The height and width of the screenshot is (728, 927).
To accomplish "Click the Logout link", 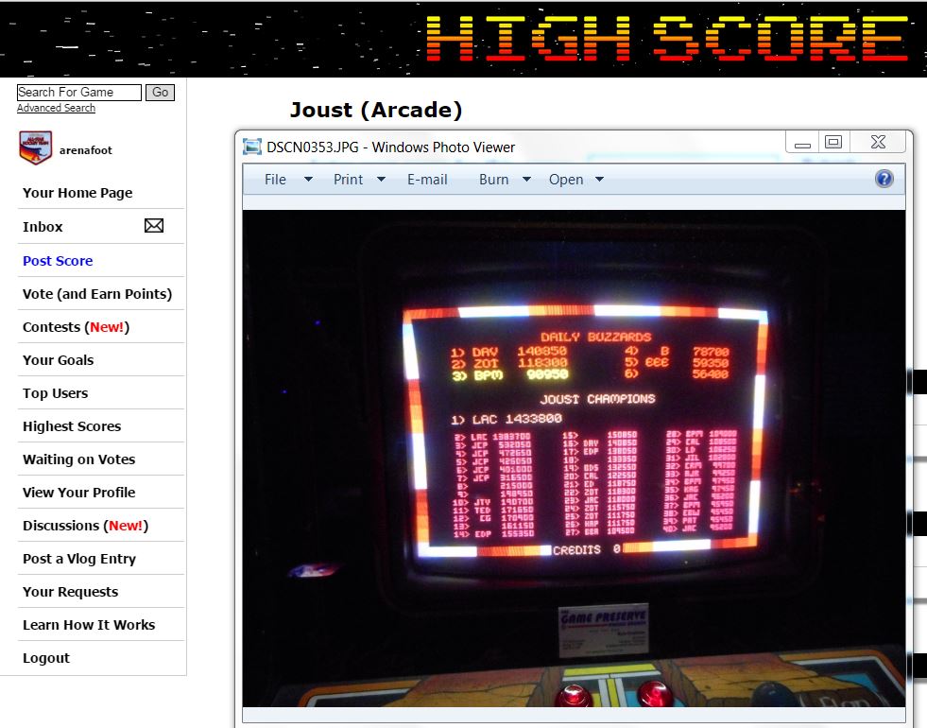I will tap(46, 658).
